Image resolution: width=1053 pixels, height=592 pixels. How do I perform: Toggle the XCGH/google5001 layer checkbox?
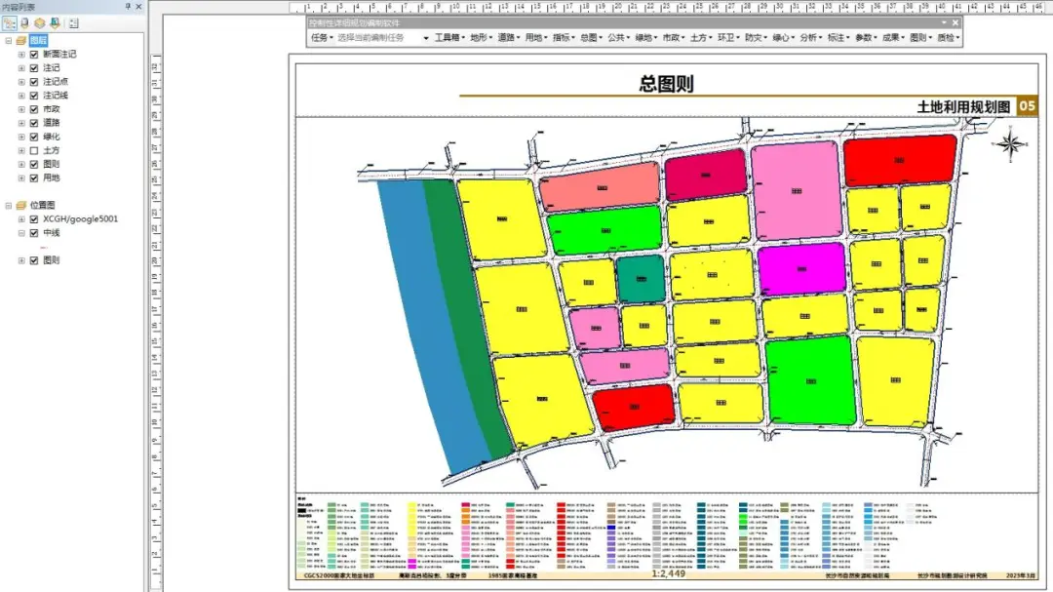(34, 219)
